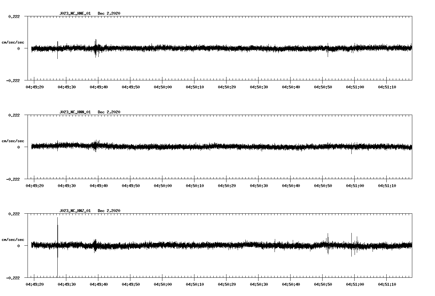Click the cm/sec/sec unit label on middle plot

pos(13,141)
